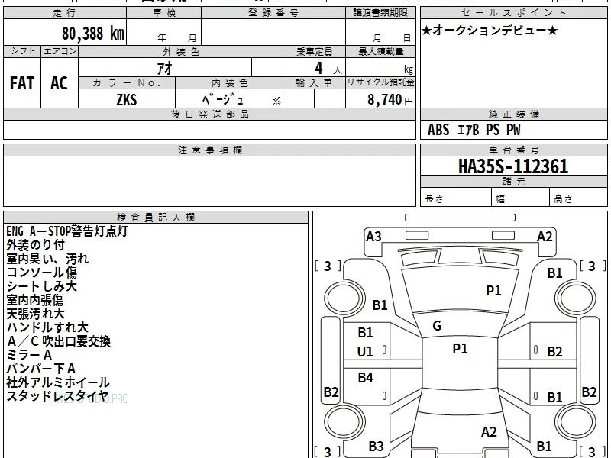Click the 諸元 header
The width and height of the screenshot is (611, 458).
coord(513,181)
